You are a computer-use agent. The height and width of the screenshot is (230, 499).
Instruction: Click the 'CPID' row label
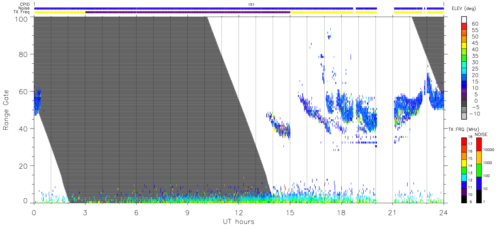click(24, 4)
